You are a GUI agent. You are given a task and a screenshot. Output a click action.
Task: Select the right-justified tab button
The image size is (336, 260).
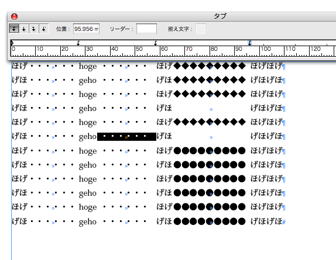pyautogui.click(x=33, y=29)
